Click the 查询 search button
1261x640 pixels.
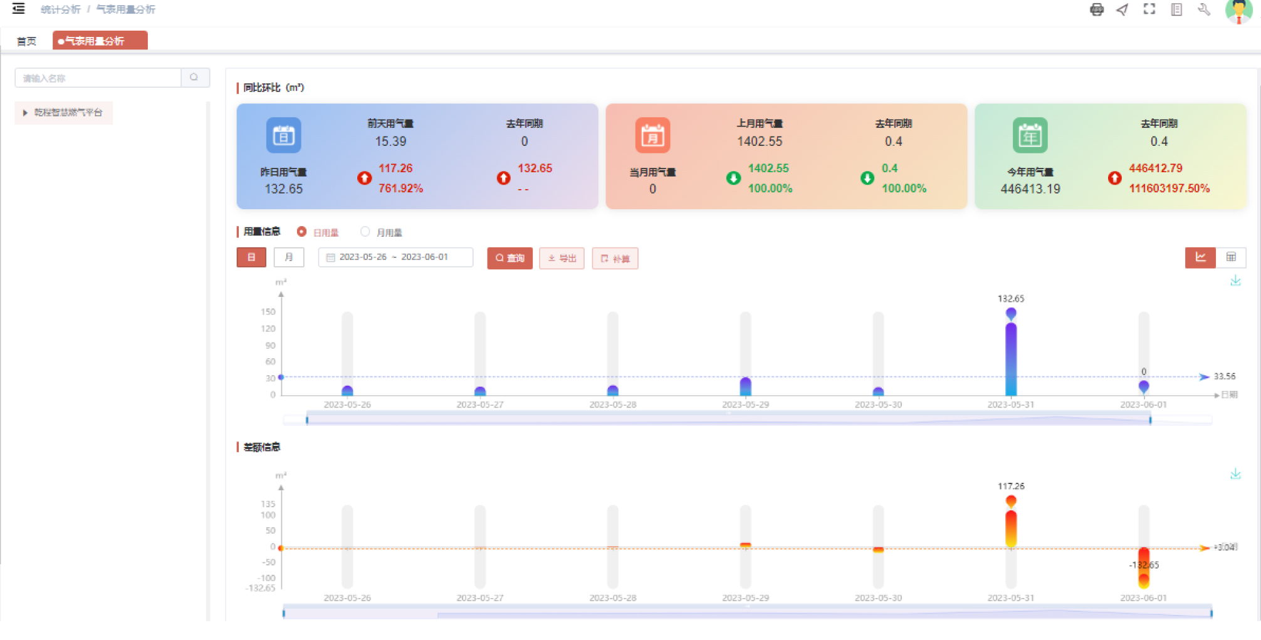(x=510, y=258)
